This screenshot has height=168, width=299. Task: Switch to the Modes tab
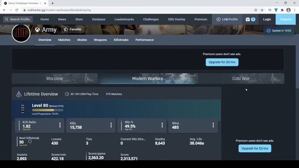tap(82, 40)
